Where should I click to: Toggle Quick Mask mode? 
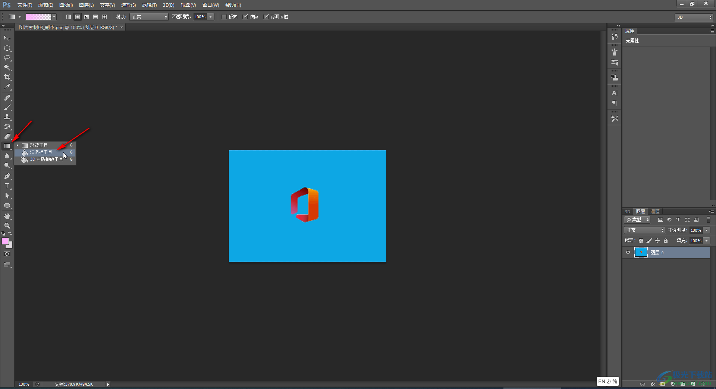point(7,254)
